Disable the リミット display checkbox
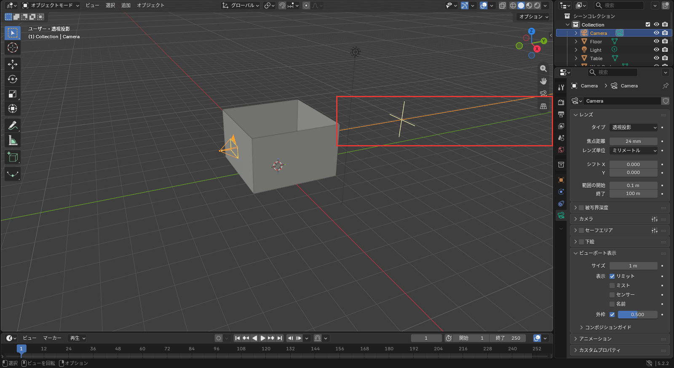The width and height of the screenshot is (674, 368). 612,276
